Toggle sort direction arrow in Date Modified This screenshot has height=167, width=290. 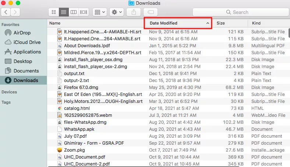coord(208,23)
